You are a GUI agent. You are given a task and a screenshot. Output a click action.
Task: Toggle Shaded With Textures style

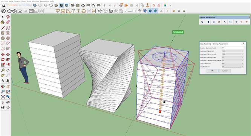(61, 6)
